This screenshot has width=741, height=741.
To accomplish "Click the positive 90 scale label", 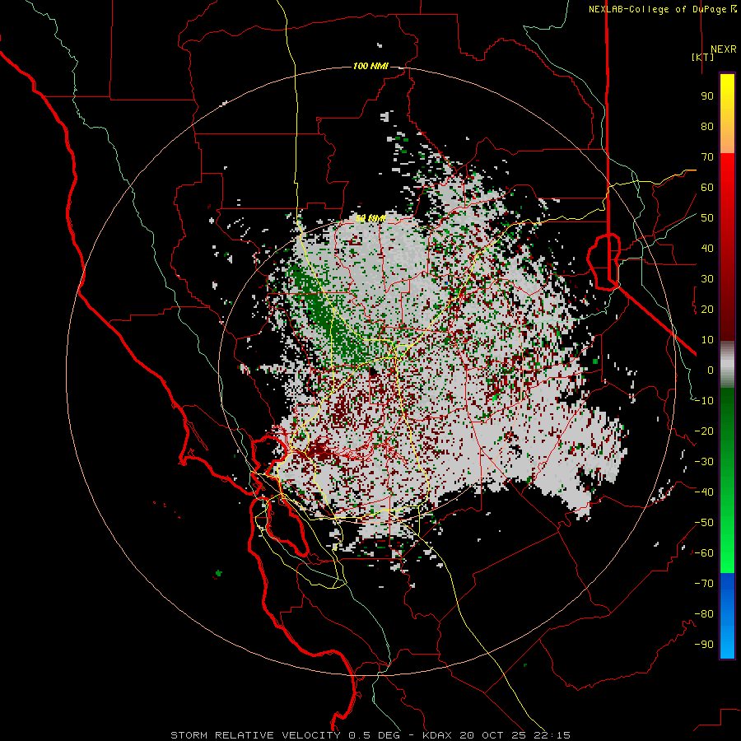I will 707,96.
